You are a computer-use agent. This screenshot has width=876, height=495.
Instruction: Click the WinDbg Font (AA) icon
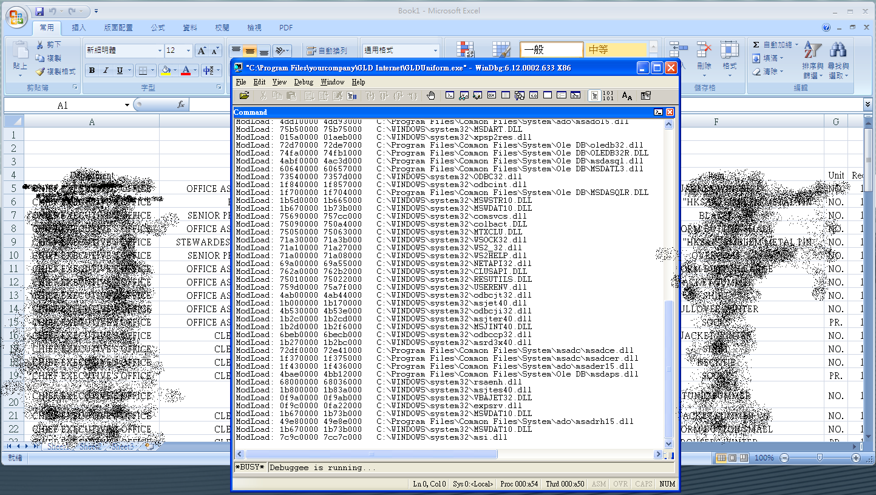coord(627,95)
